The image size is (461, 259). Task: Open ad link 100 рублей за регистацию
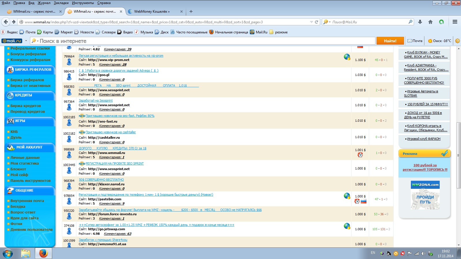pos(425,167)
